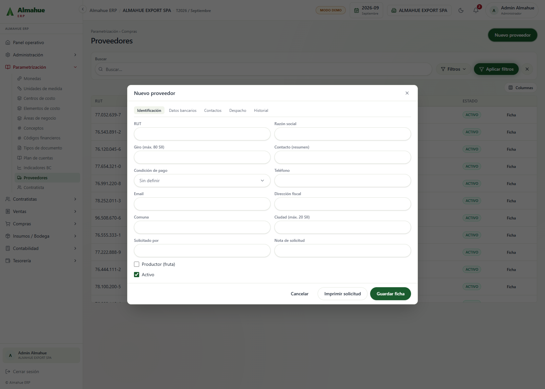This screenshot has width=545, height=389.
Task: Open Monedas in the sidebar
Action: (x=32, y=78)
